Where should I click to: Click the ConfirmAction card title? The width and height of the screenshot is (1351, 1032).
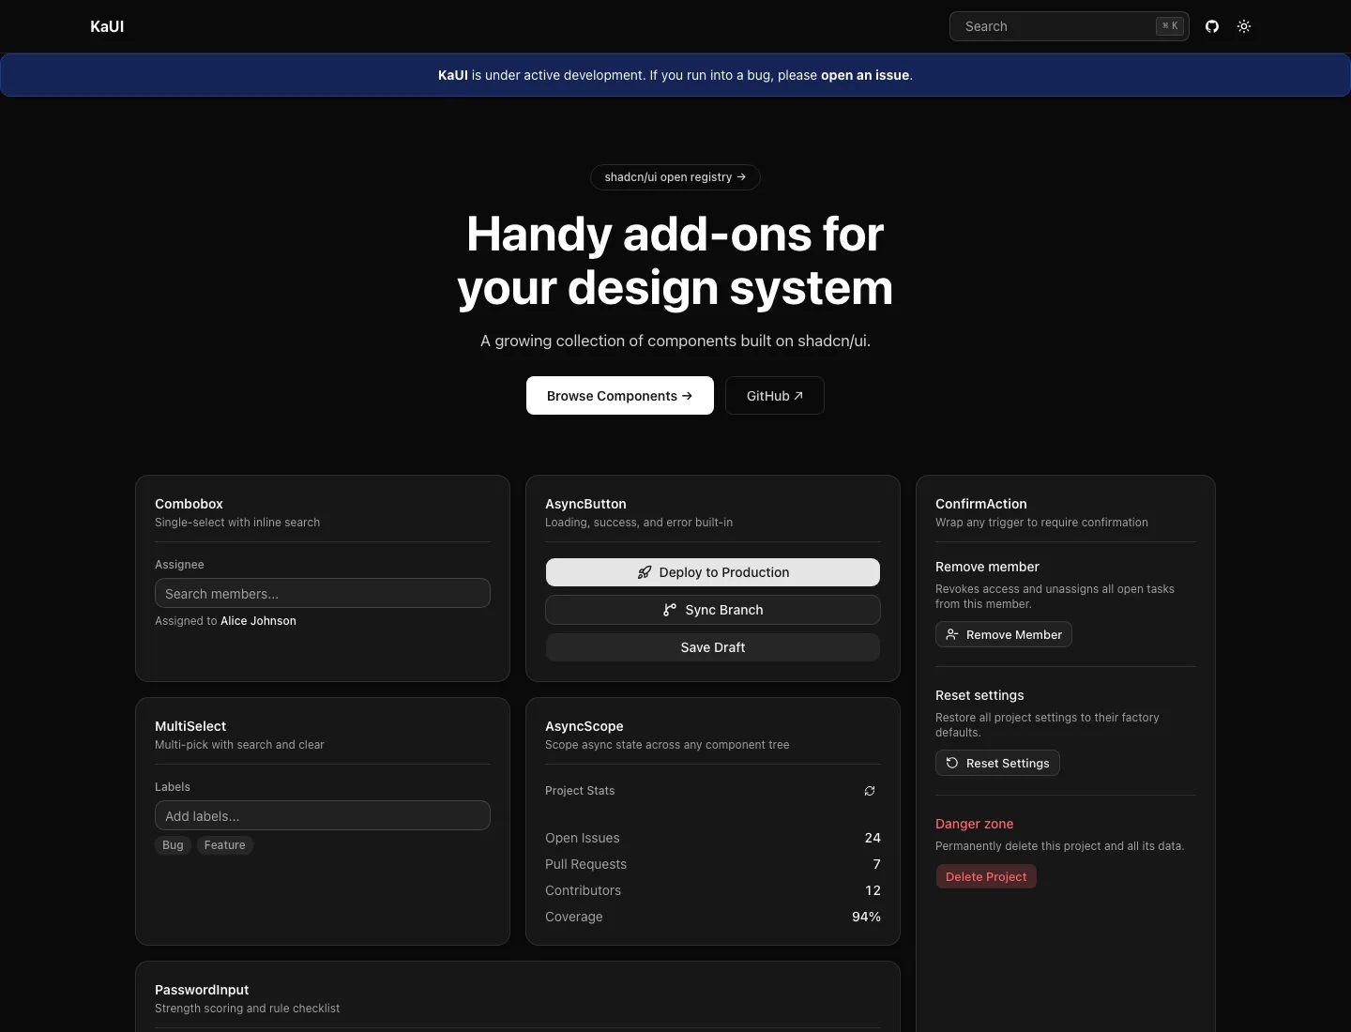(x=981, y=504)
